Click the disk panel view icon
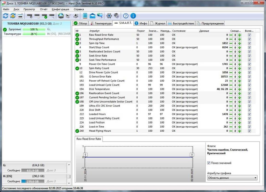 tap(20, 16)
